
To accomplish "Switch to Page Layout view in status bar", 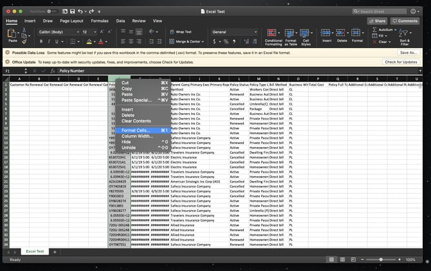I will tap(342, 259).
